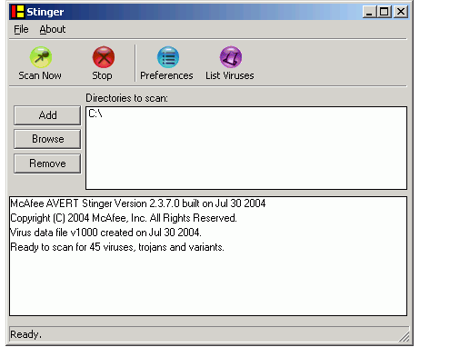Open the File menu

point(21,29)
